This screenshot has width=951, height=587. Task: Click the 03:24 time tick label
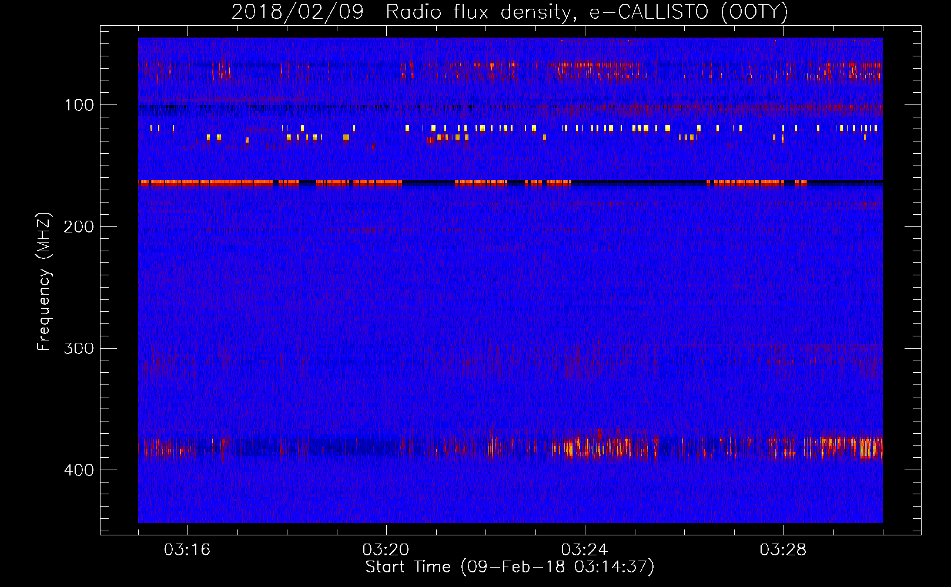(x=585, y=550)
